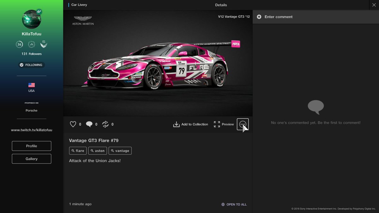Click the empty comments bubble icon
The height and width of the screenshot is (213, 379).
coord(316,107)
